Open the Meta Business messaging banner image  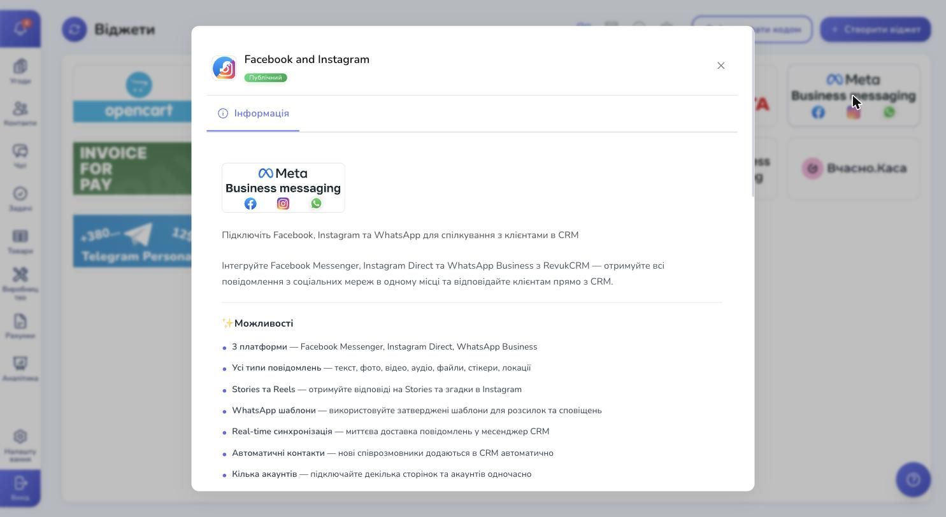click(x=283, y=188)
